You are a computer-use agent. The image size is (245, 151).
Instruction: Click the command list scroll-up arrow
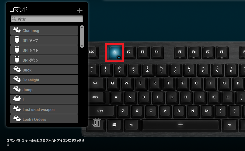pyautogui.click(x=82, y=27)
